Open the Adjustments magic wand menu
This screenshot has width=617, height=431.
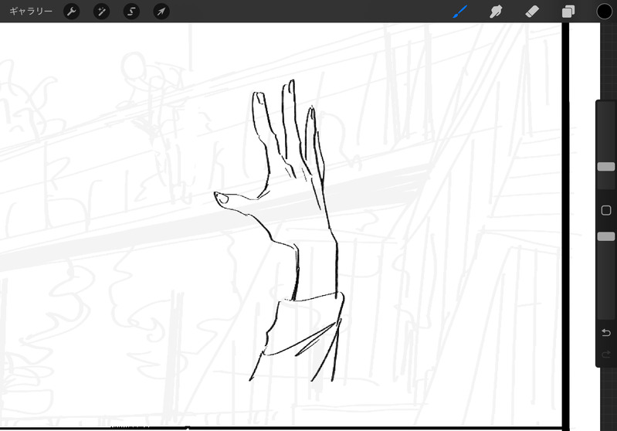(x=101, y=12)
